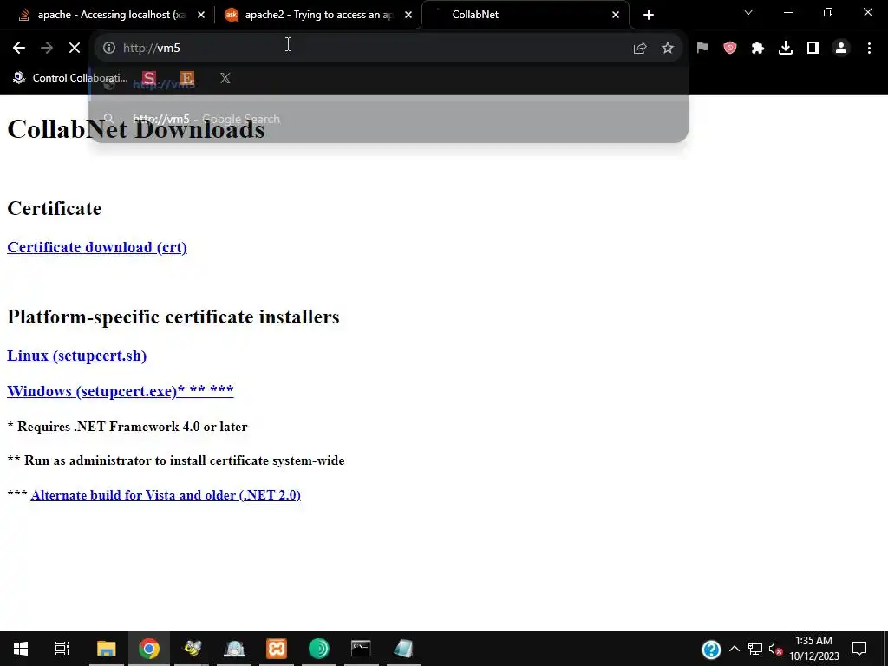
Task: Open the red shield extension
Action: [730, 49]
